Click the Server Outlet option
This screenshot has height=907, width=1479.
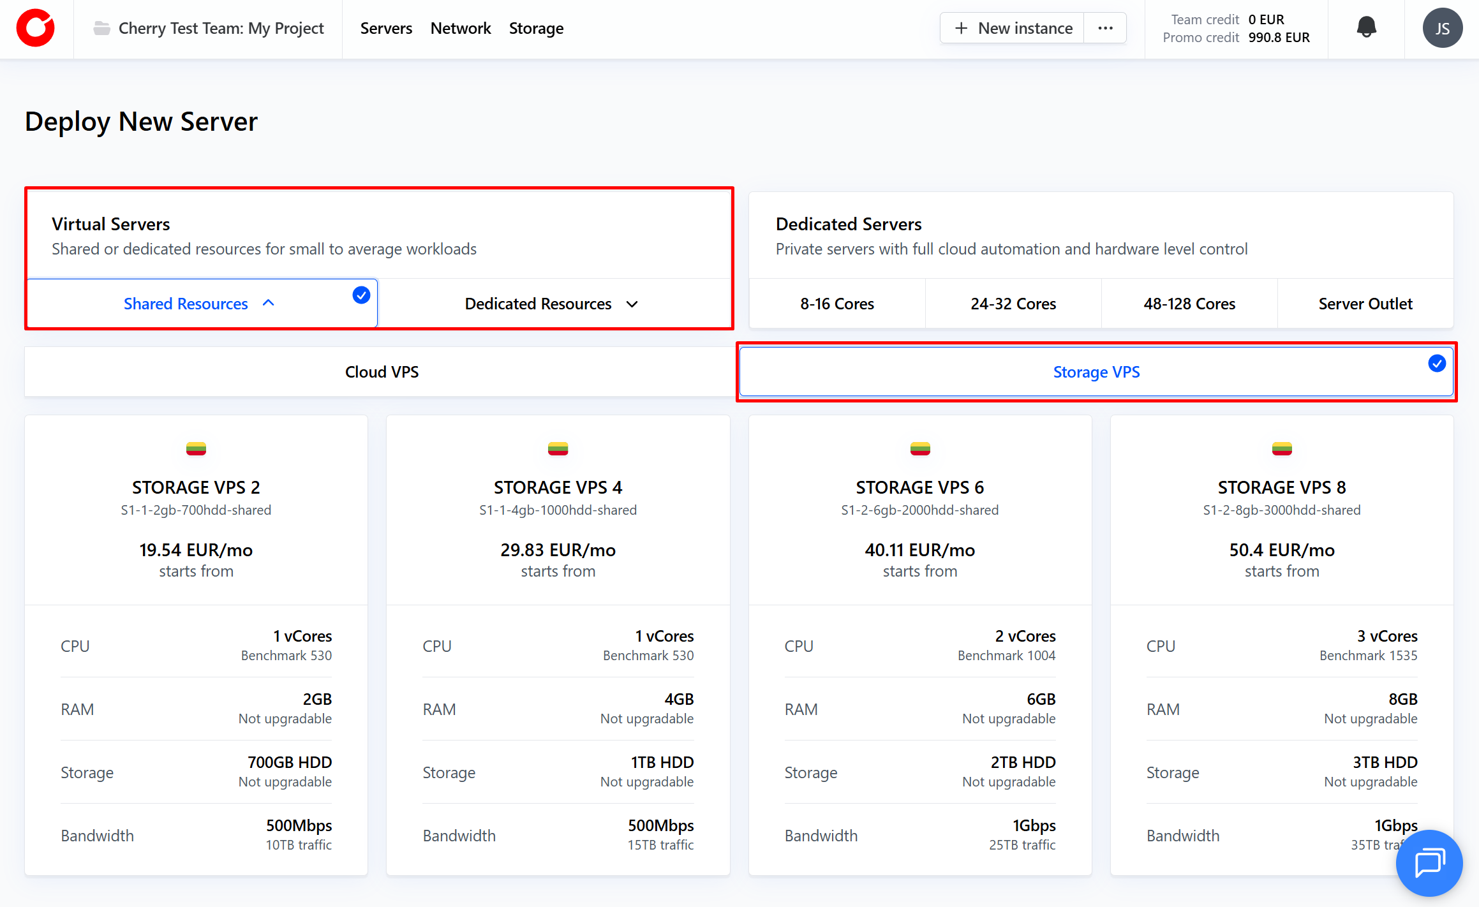[x=1365, y=304]
